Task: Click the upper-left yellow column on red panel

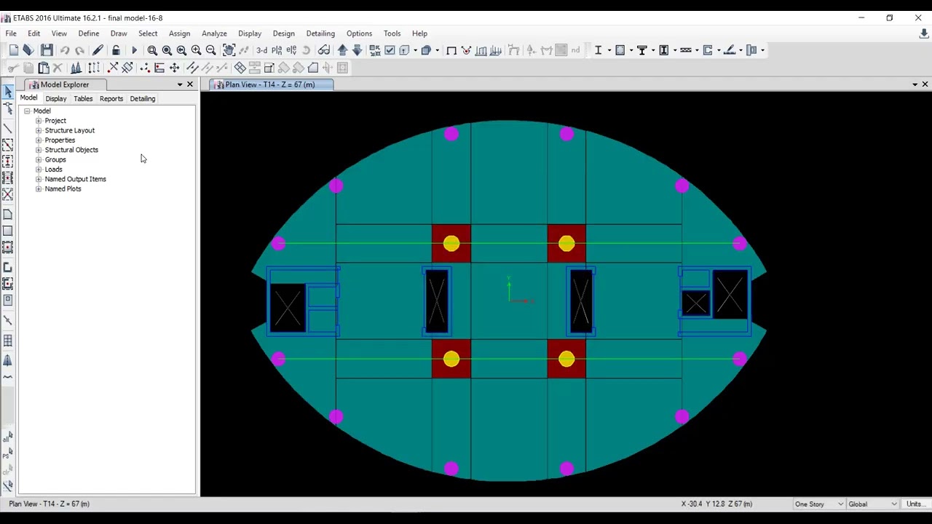Action: pyautogui.click(x=451, y=244)
